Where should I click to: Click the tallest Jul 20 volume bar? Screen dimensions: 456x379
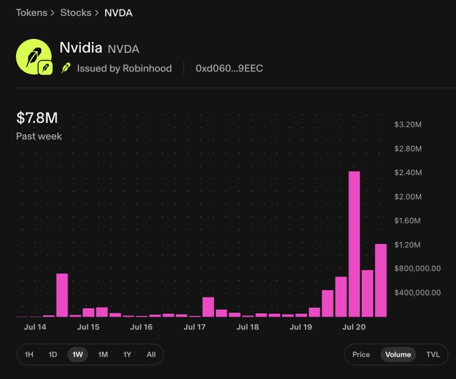(x=354, y=244)
